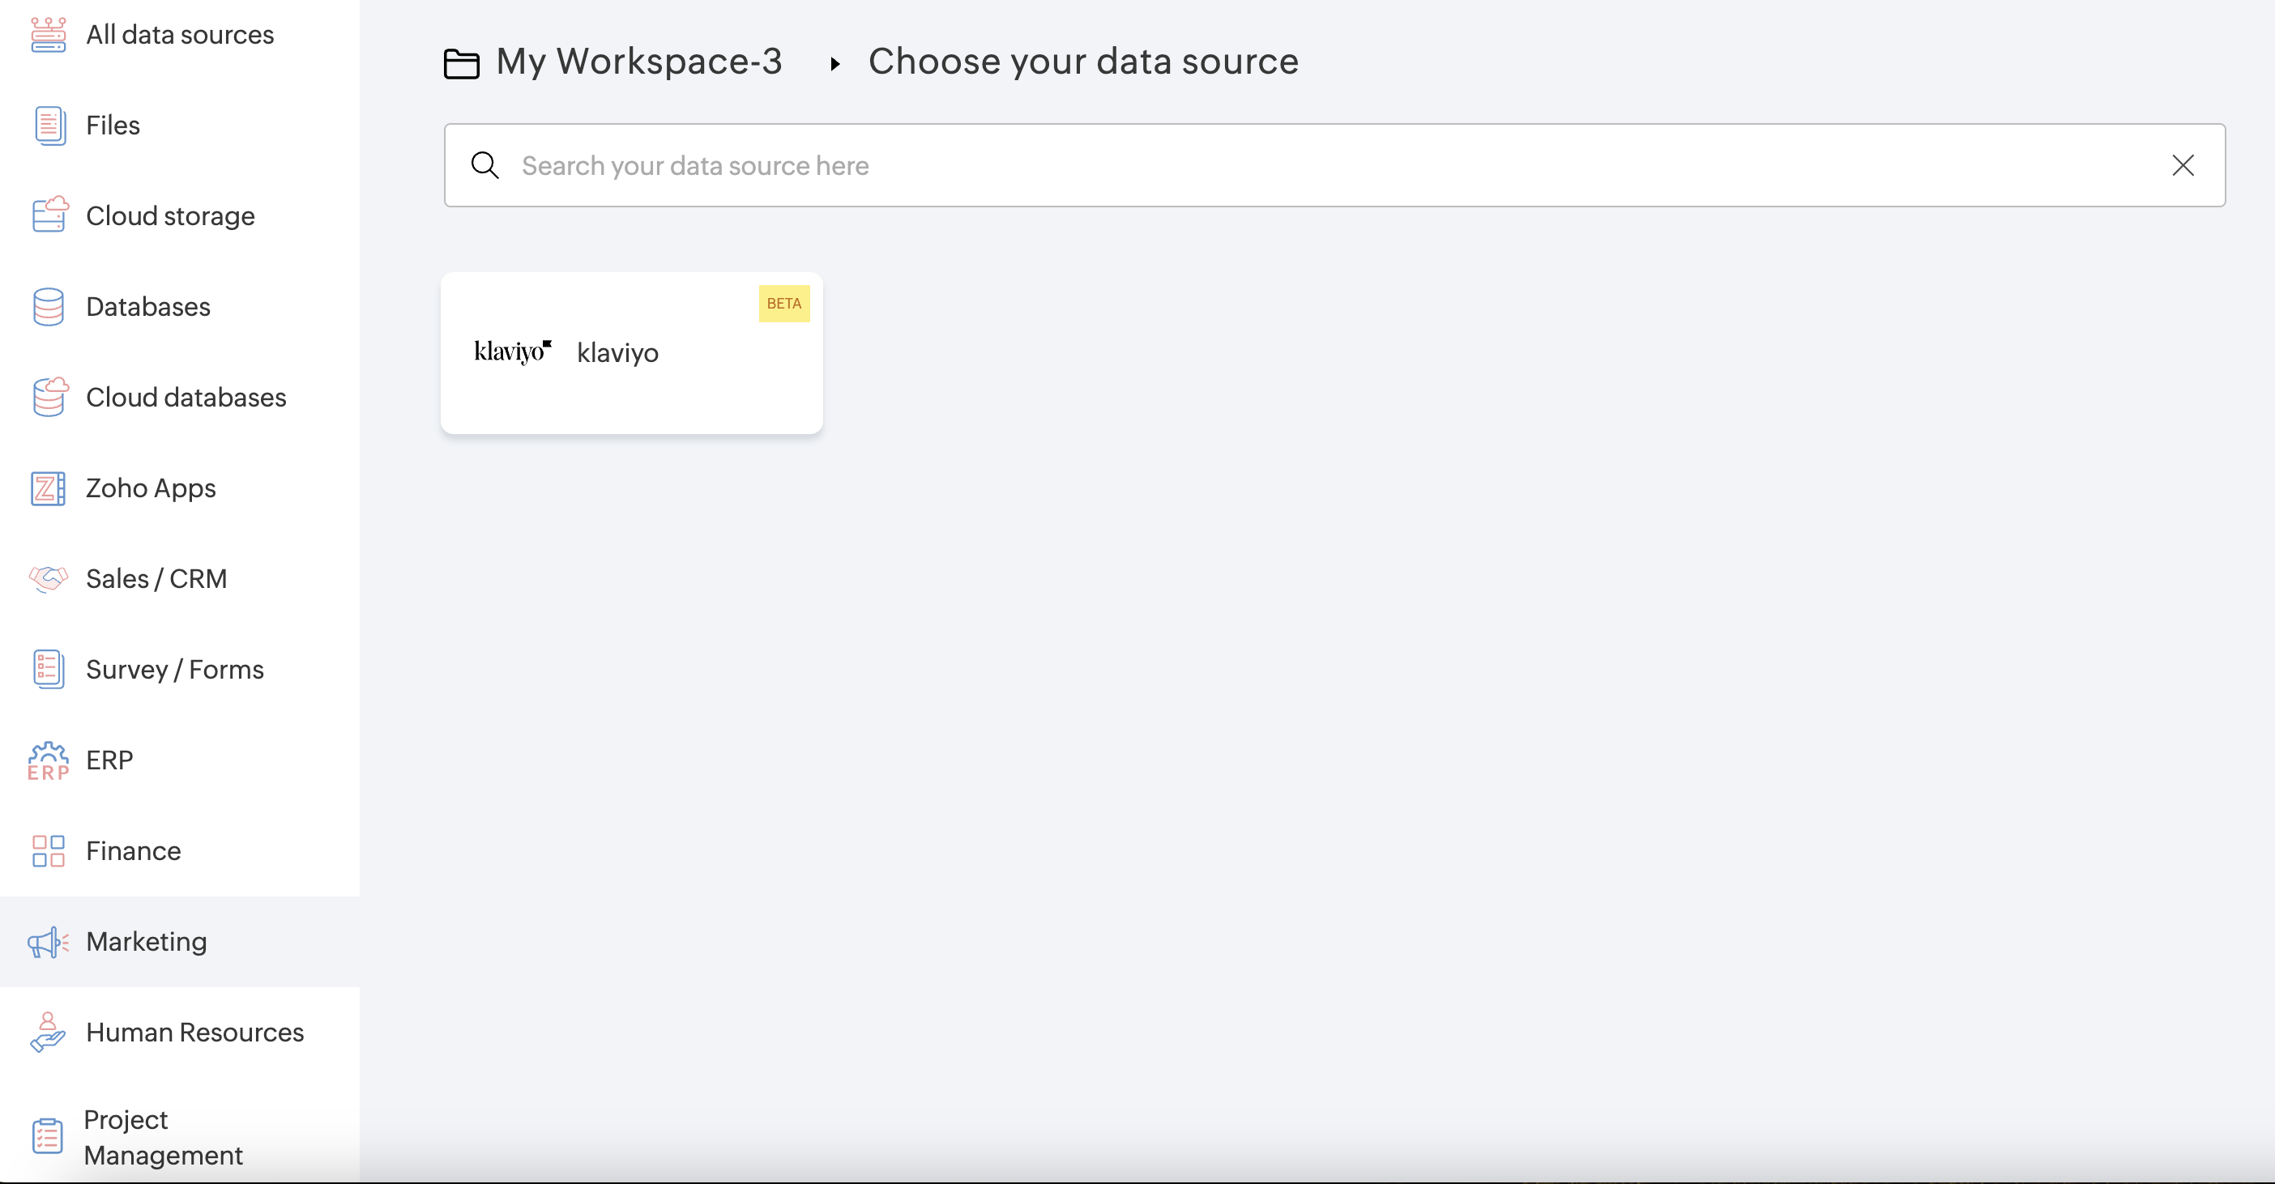Go to Project Management category
This screenshot has height=1184, width=2275.
click(163, 1137)
